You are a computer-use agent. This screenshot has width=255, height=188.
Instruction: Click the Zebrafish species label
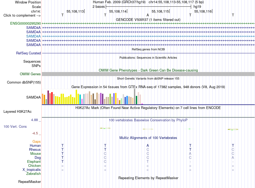tap(34, 174)
